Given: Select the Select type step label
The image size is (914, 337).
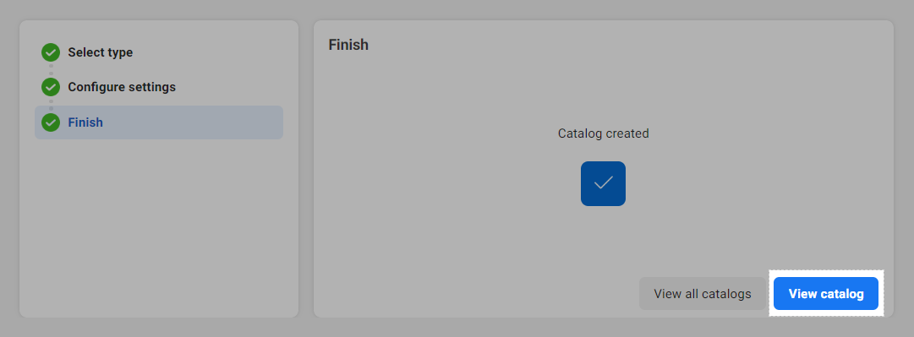Looking at the screenshot, I should click(x=101, y=52).
